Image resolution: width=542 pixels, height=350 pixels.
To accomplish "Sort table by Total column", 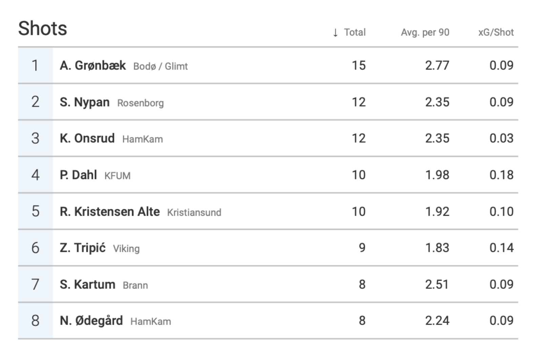I will [355, 32].
